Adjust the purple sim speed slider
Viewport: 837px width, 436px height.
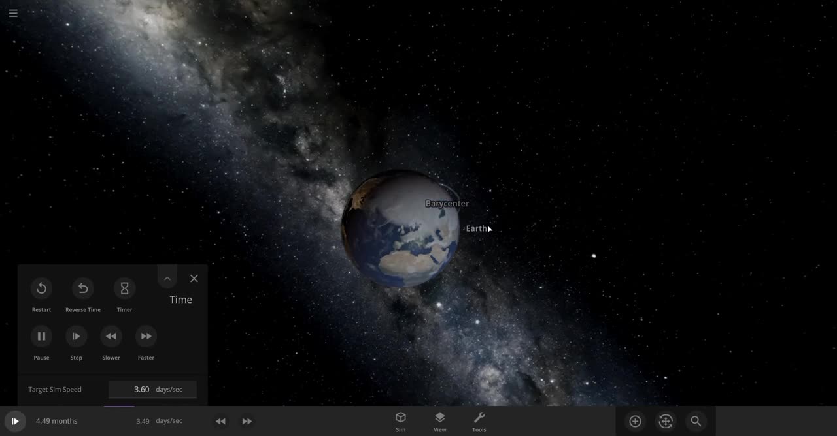click(x=119, y=405)
